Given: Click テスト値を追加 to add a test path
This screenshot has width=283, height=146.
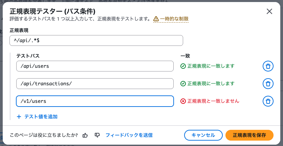Looking at the screenshot, I should [x=41, y=117].
